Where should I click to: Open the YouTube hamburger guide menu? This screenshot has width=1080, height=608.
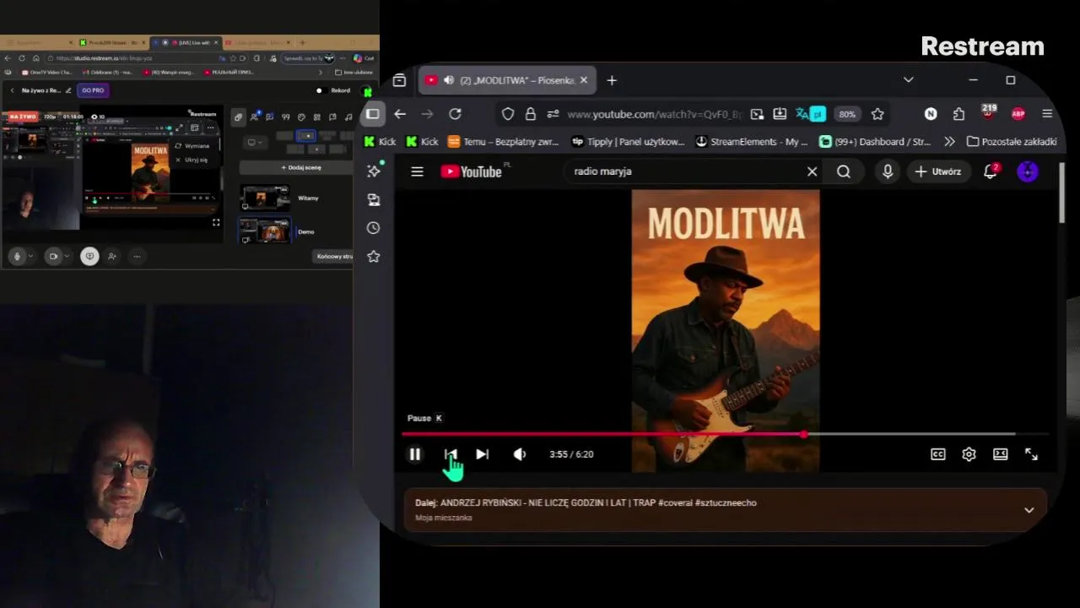tap(417, 171)
